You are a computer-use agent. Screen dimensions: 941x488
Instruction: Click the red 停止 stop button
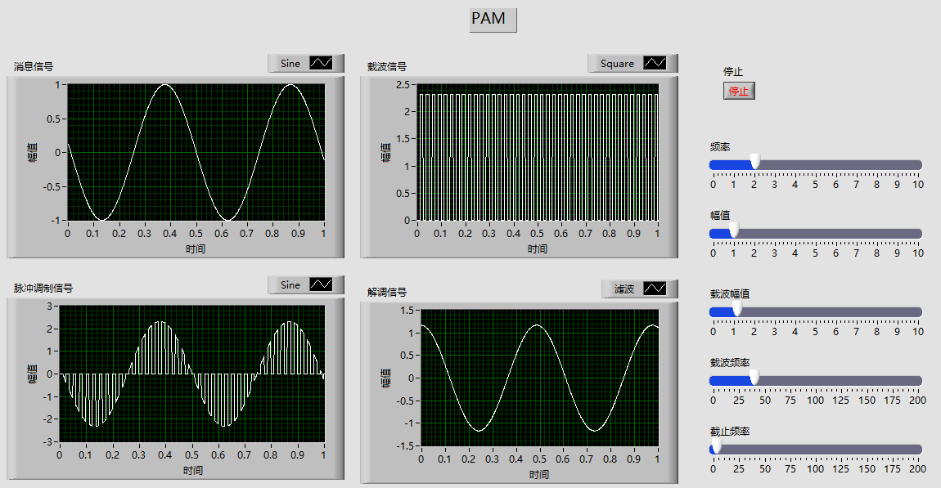(x=739, y=91)
